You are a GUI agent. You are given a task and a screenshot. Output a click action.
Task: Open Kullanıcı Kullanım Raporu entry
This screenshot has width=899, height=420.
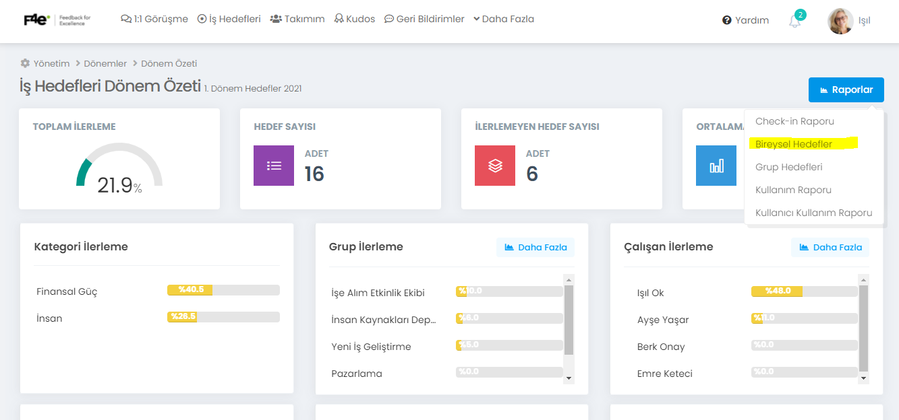[813, 213]
